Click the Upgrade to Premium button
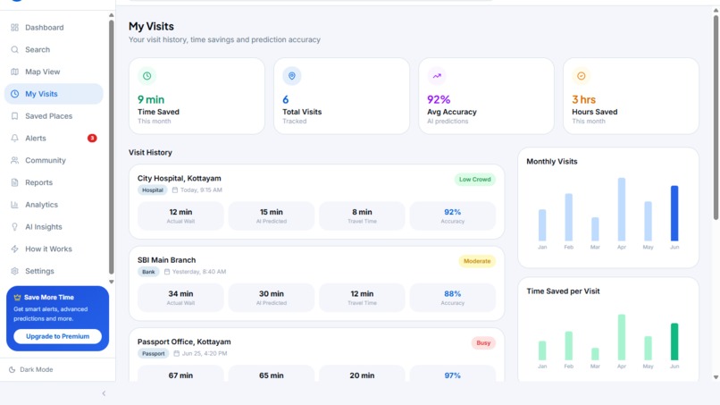 pos(57,336)
